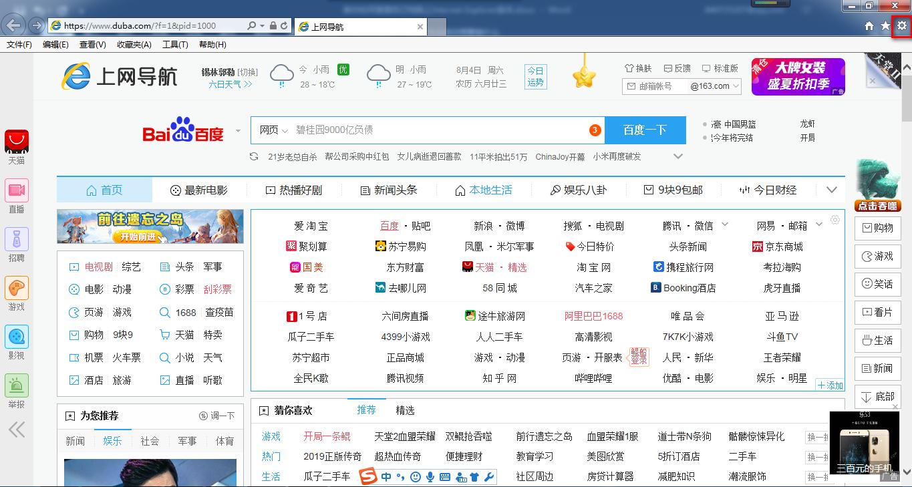
Task: Expand 网易·邮箱 row dropdown arrow
Action: 819,225
